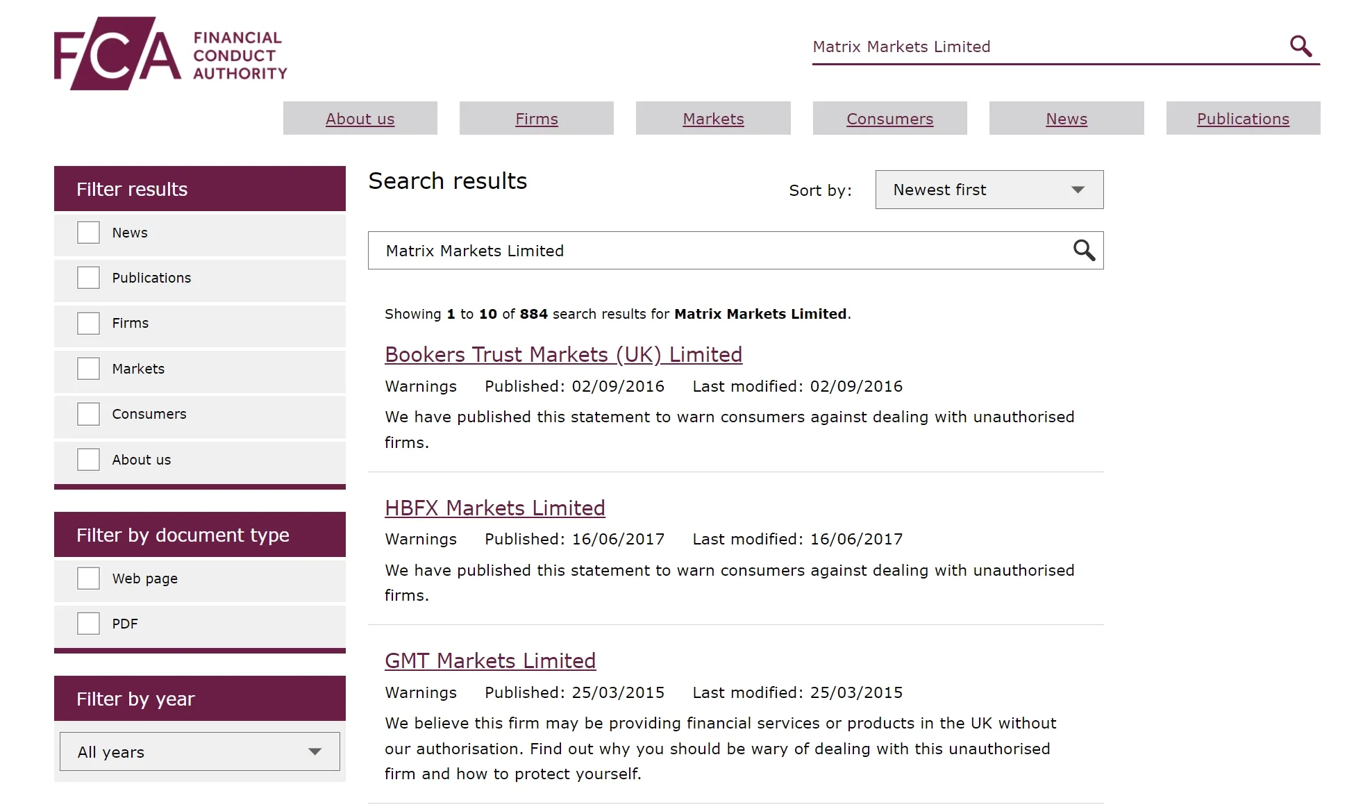Click the Warnings tag under Bookers Trust
1372x807 pixels.
(421, 386)
